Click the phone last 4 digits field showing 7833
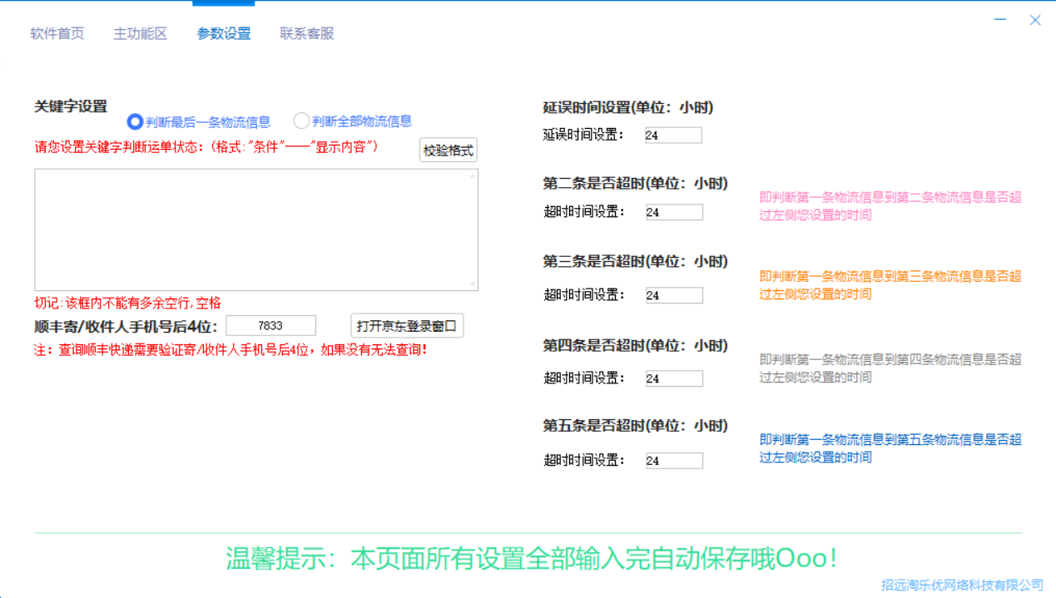1056x598 pixels. click(270, 325)
